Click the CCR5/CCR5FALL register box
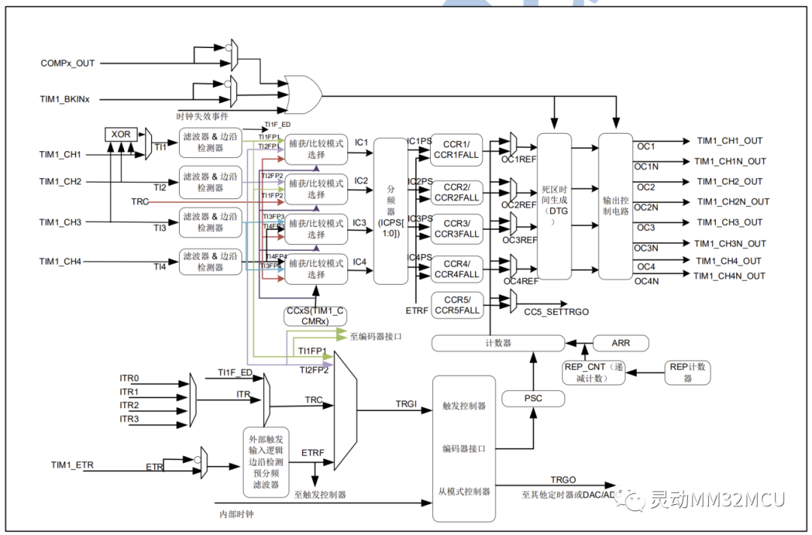812x535 pixels. pos(457,305)
